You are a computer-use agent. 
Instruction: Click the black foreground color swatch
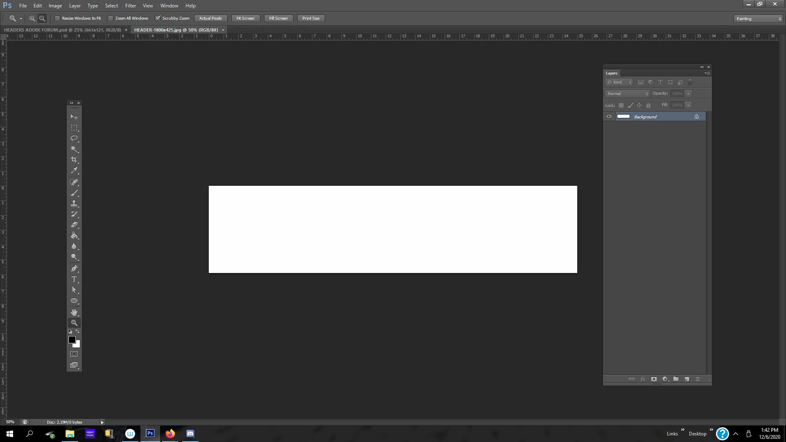[72, 340]
